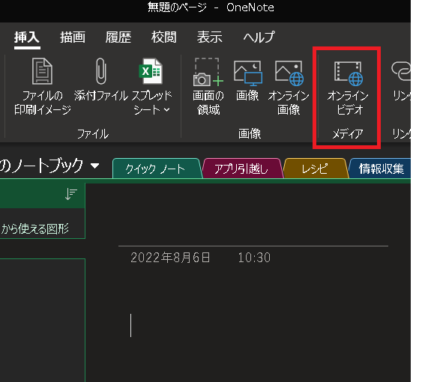
Task: Click the page sort icon
Action: (71, 194)
